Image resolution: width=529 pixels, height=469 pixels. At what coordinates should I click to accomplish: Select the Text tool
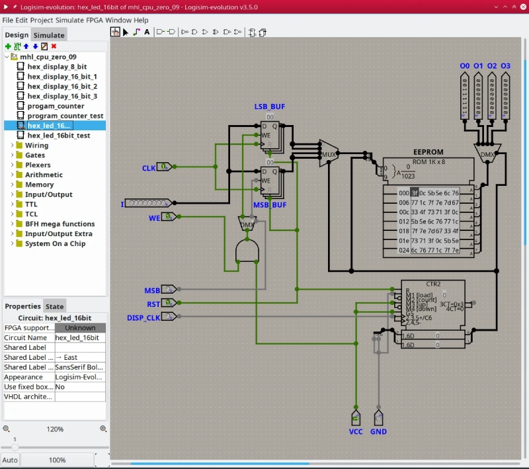(x=147, y=32)
